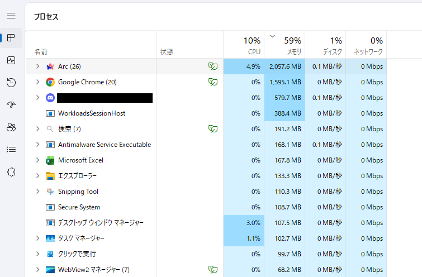Click the エクスプローラー folder icon

[x=50, y=176]
